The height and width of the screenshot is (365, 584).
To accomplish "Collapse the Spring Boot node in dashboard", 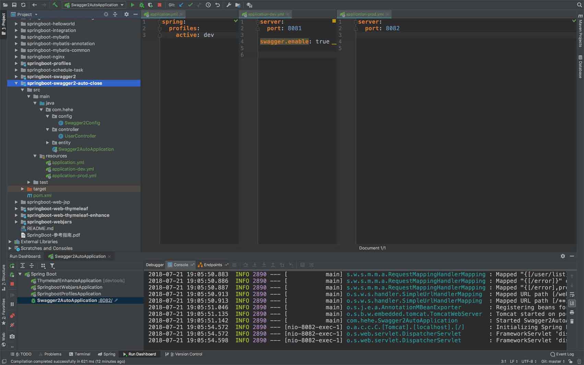I will click(x=20, y=274).
